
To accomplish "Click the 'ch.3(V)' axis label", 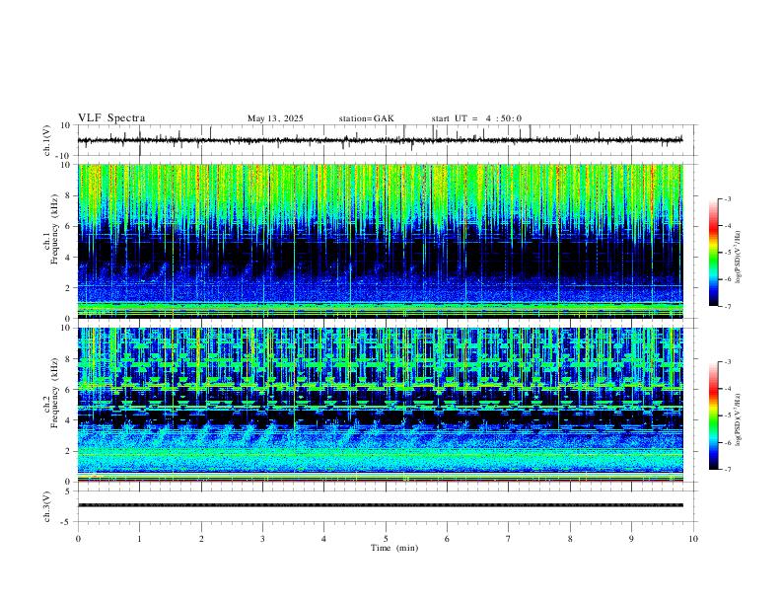I will (47, 507).
